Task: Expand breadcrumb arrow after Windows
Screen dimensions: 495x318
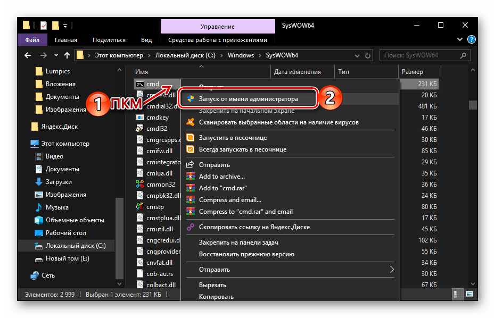Action: tap(260, 55)
